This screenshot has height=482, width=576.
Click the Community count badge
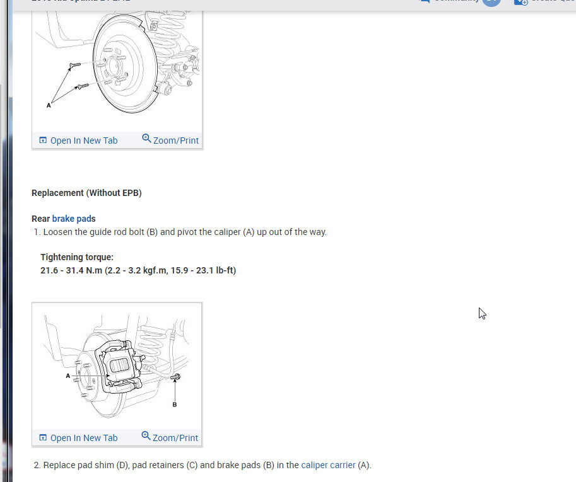pyautogui.click(x=491, y=2)
